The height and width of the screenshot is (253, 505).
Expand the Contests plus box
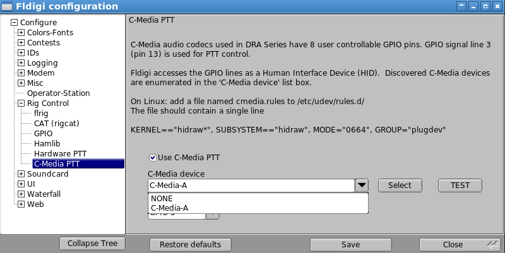click(21, 42)
